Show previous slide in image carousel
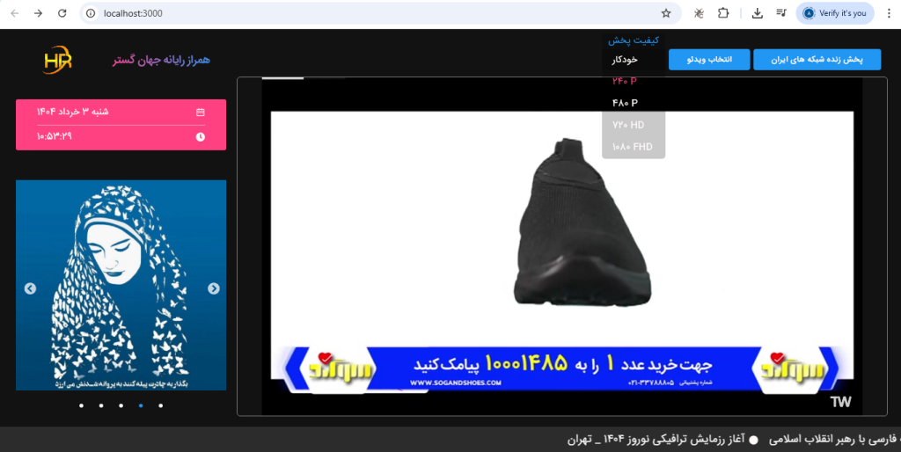Viewport: 901px width, 452px height. 31,288
